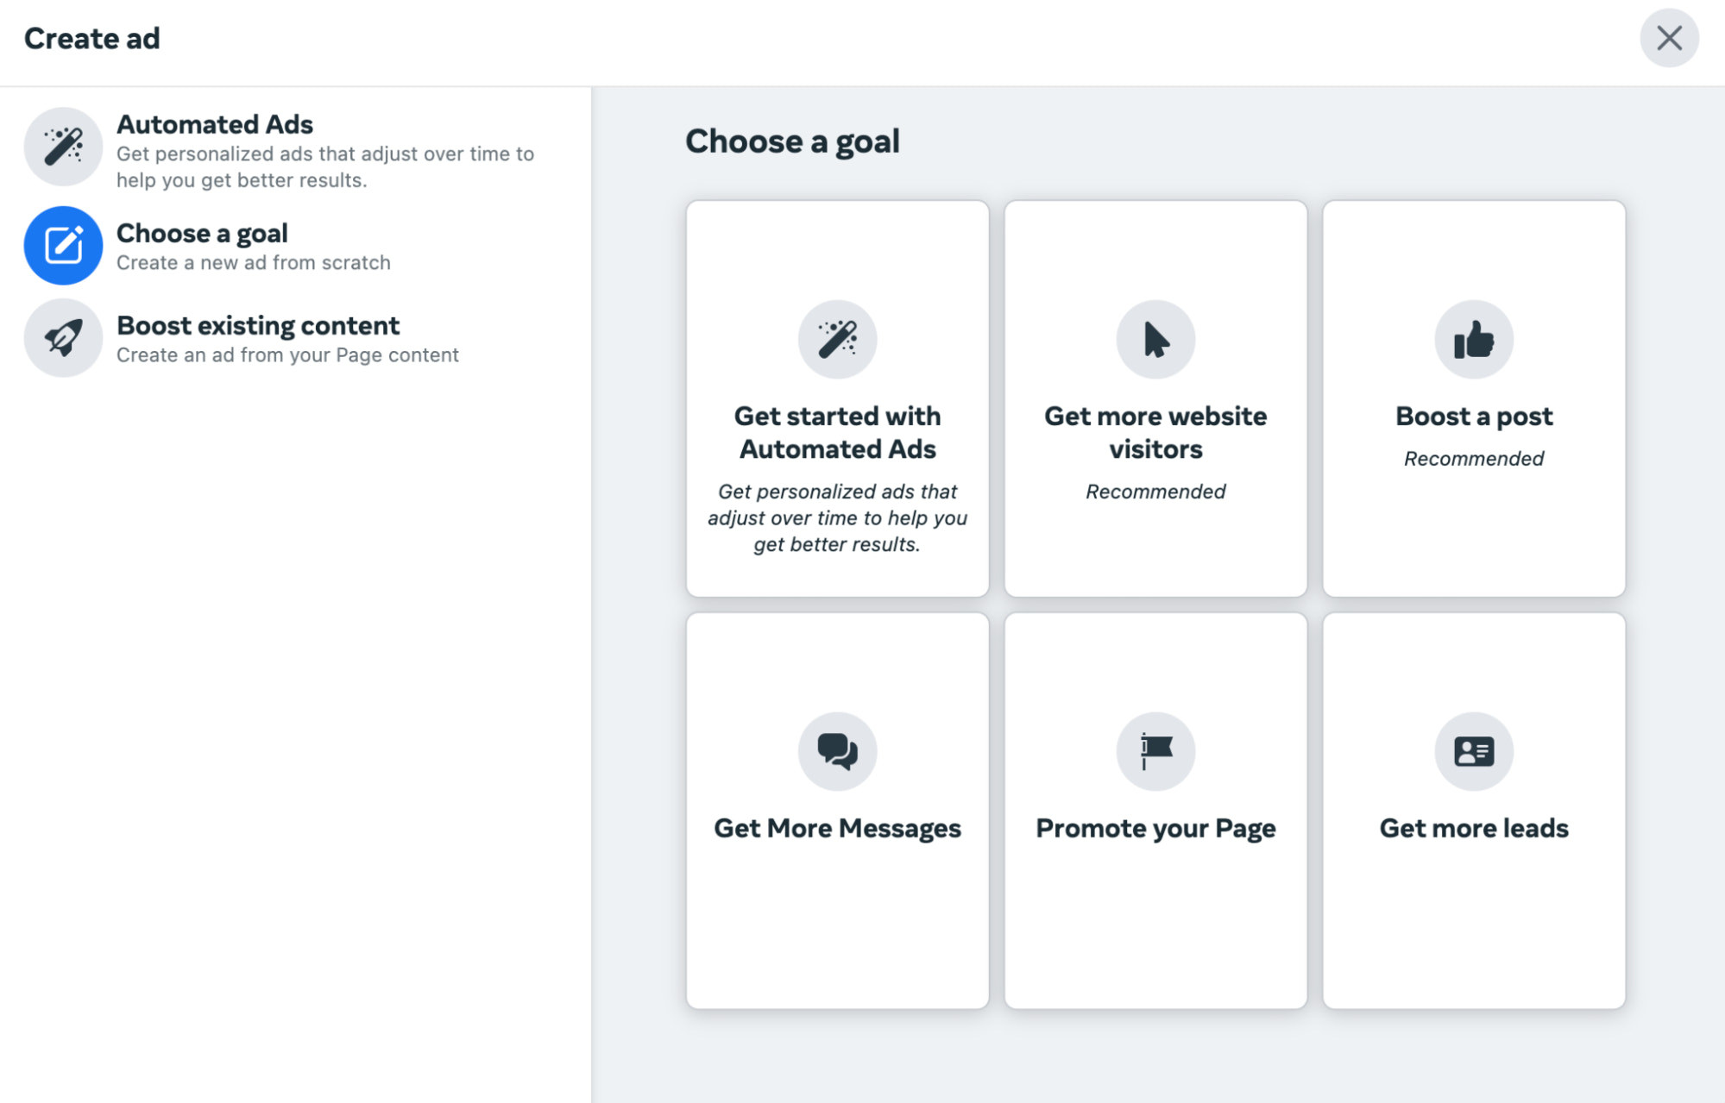This screenshot has height=1103, width=1725.
Task: Click the Automated Ads card description text
Action: pyautogui.click(x=837, y=517)
